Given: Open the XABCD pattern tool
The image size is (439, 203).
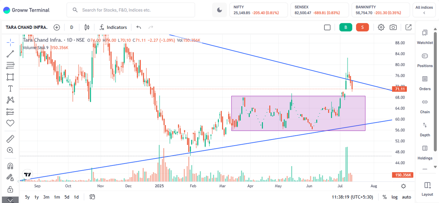Looking at the screenshot, I should (10, 100).
